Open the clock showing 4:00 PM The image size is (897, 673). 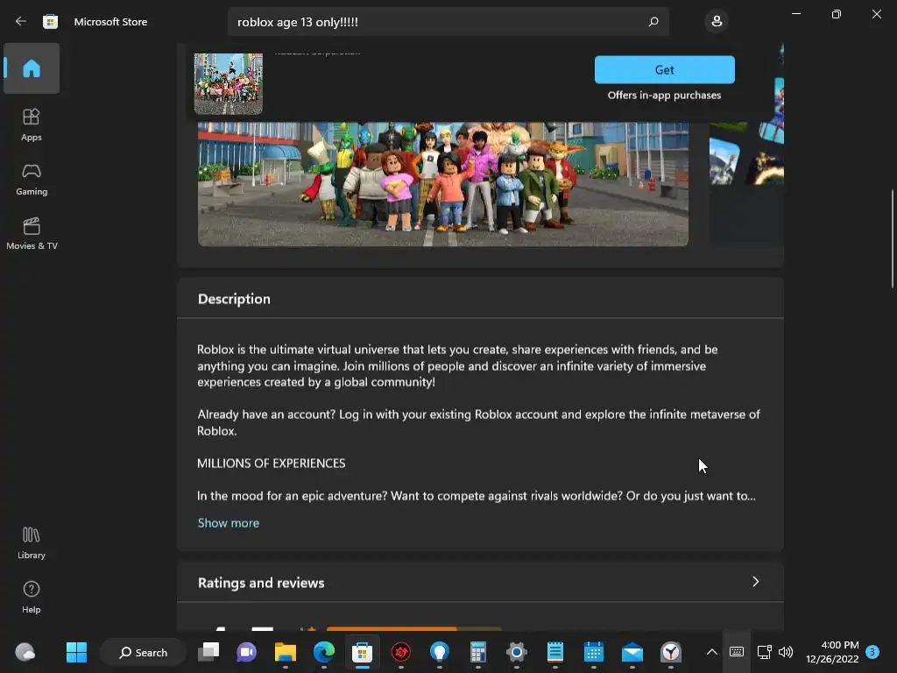coord(832,652)
